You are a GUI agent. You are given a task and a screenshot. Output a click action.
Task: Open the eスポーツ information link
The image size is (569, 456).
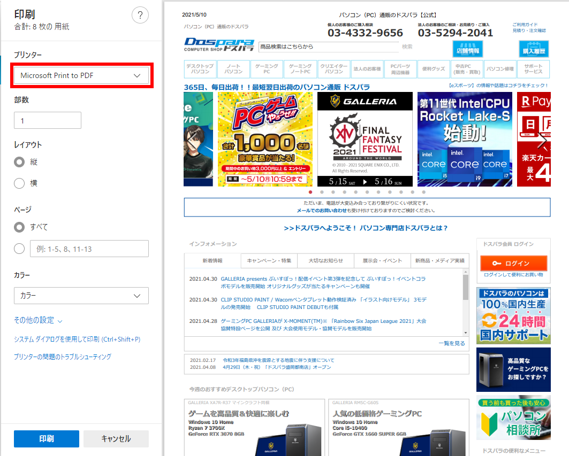[498, 86]
